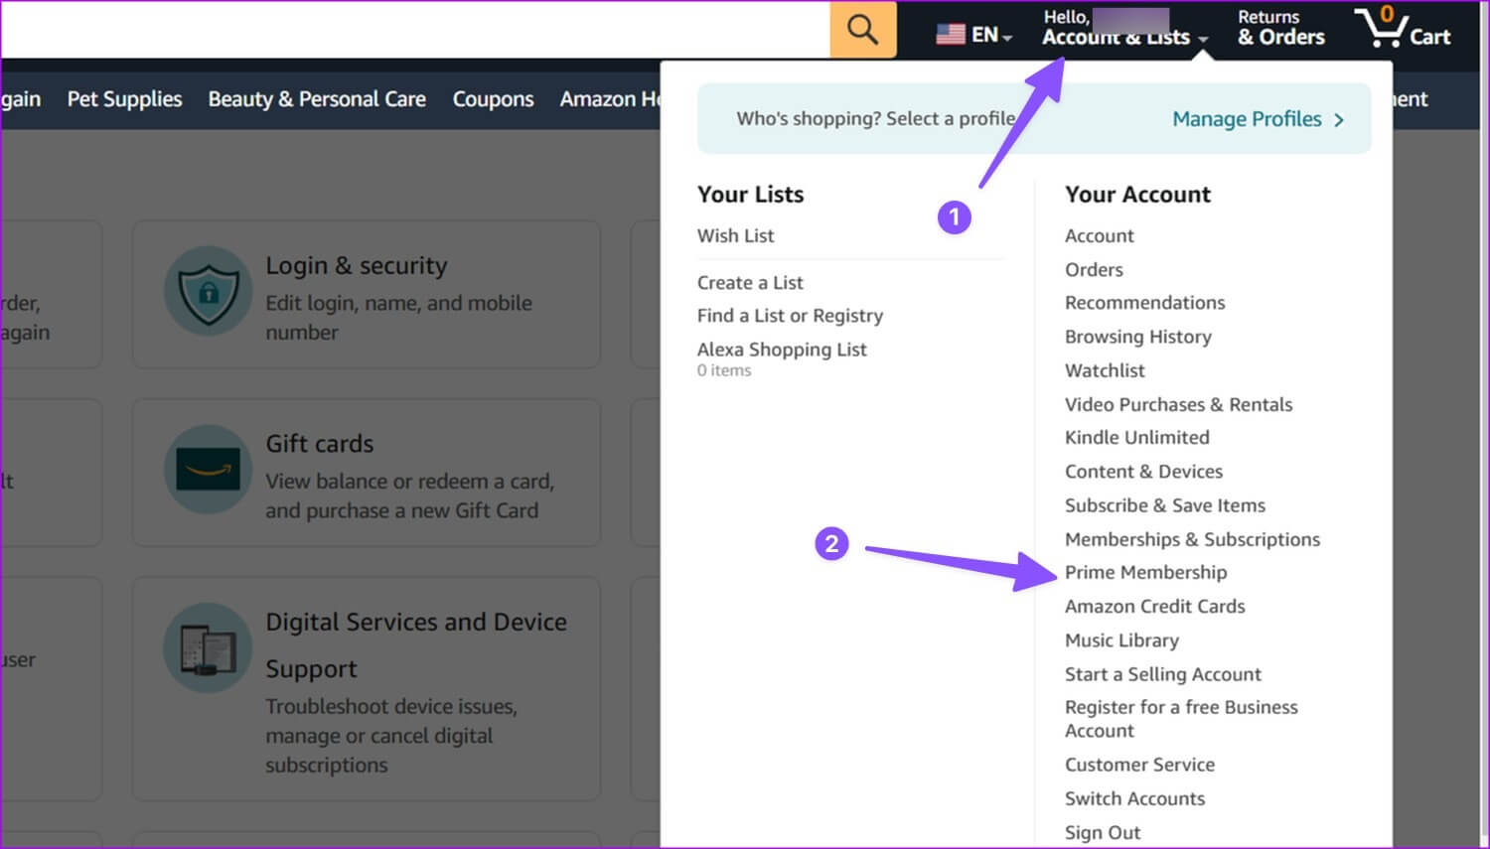Click the Cart label text

1429,37
